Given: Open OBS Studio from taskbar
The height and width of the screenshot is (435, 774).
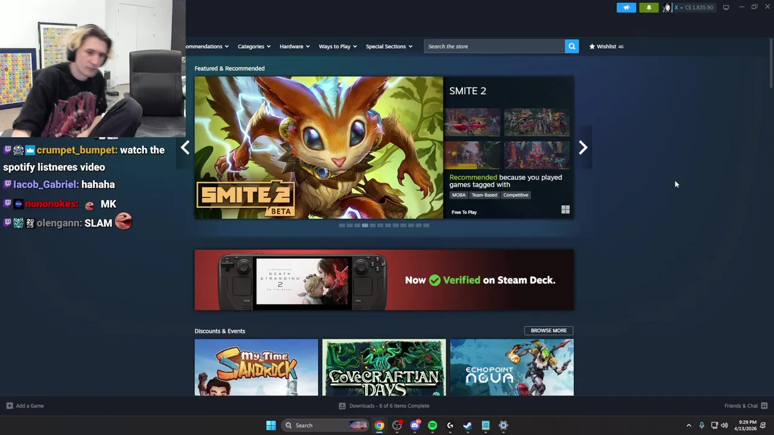Looking at the screenshot, I should 397,425.
